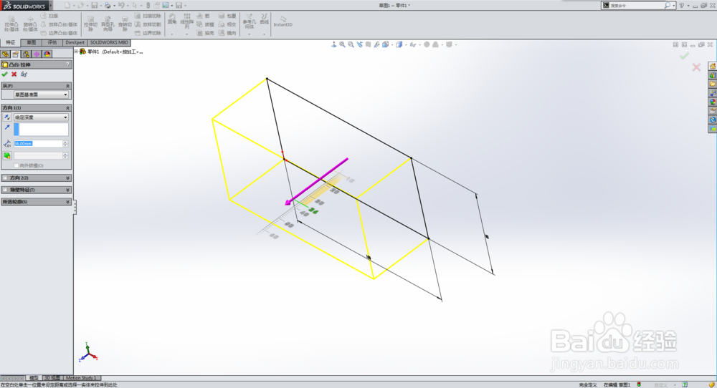Image resolution: width=717 pixels, height=388 pixels.
Task: Click the Previous View icon
Action: [x=359, y=44]
